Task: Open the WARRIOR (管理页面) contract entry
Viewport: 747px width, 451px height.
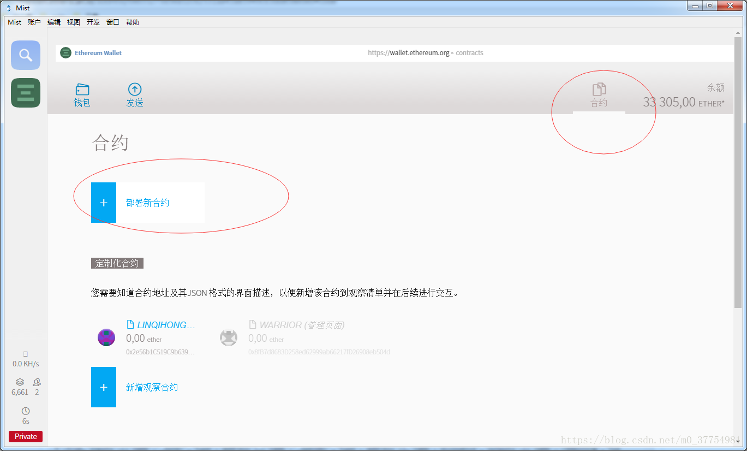Action: pos(297,325)
